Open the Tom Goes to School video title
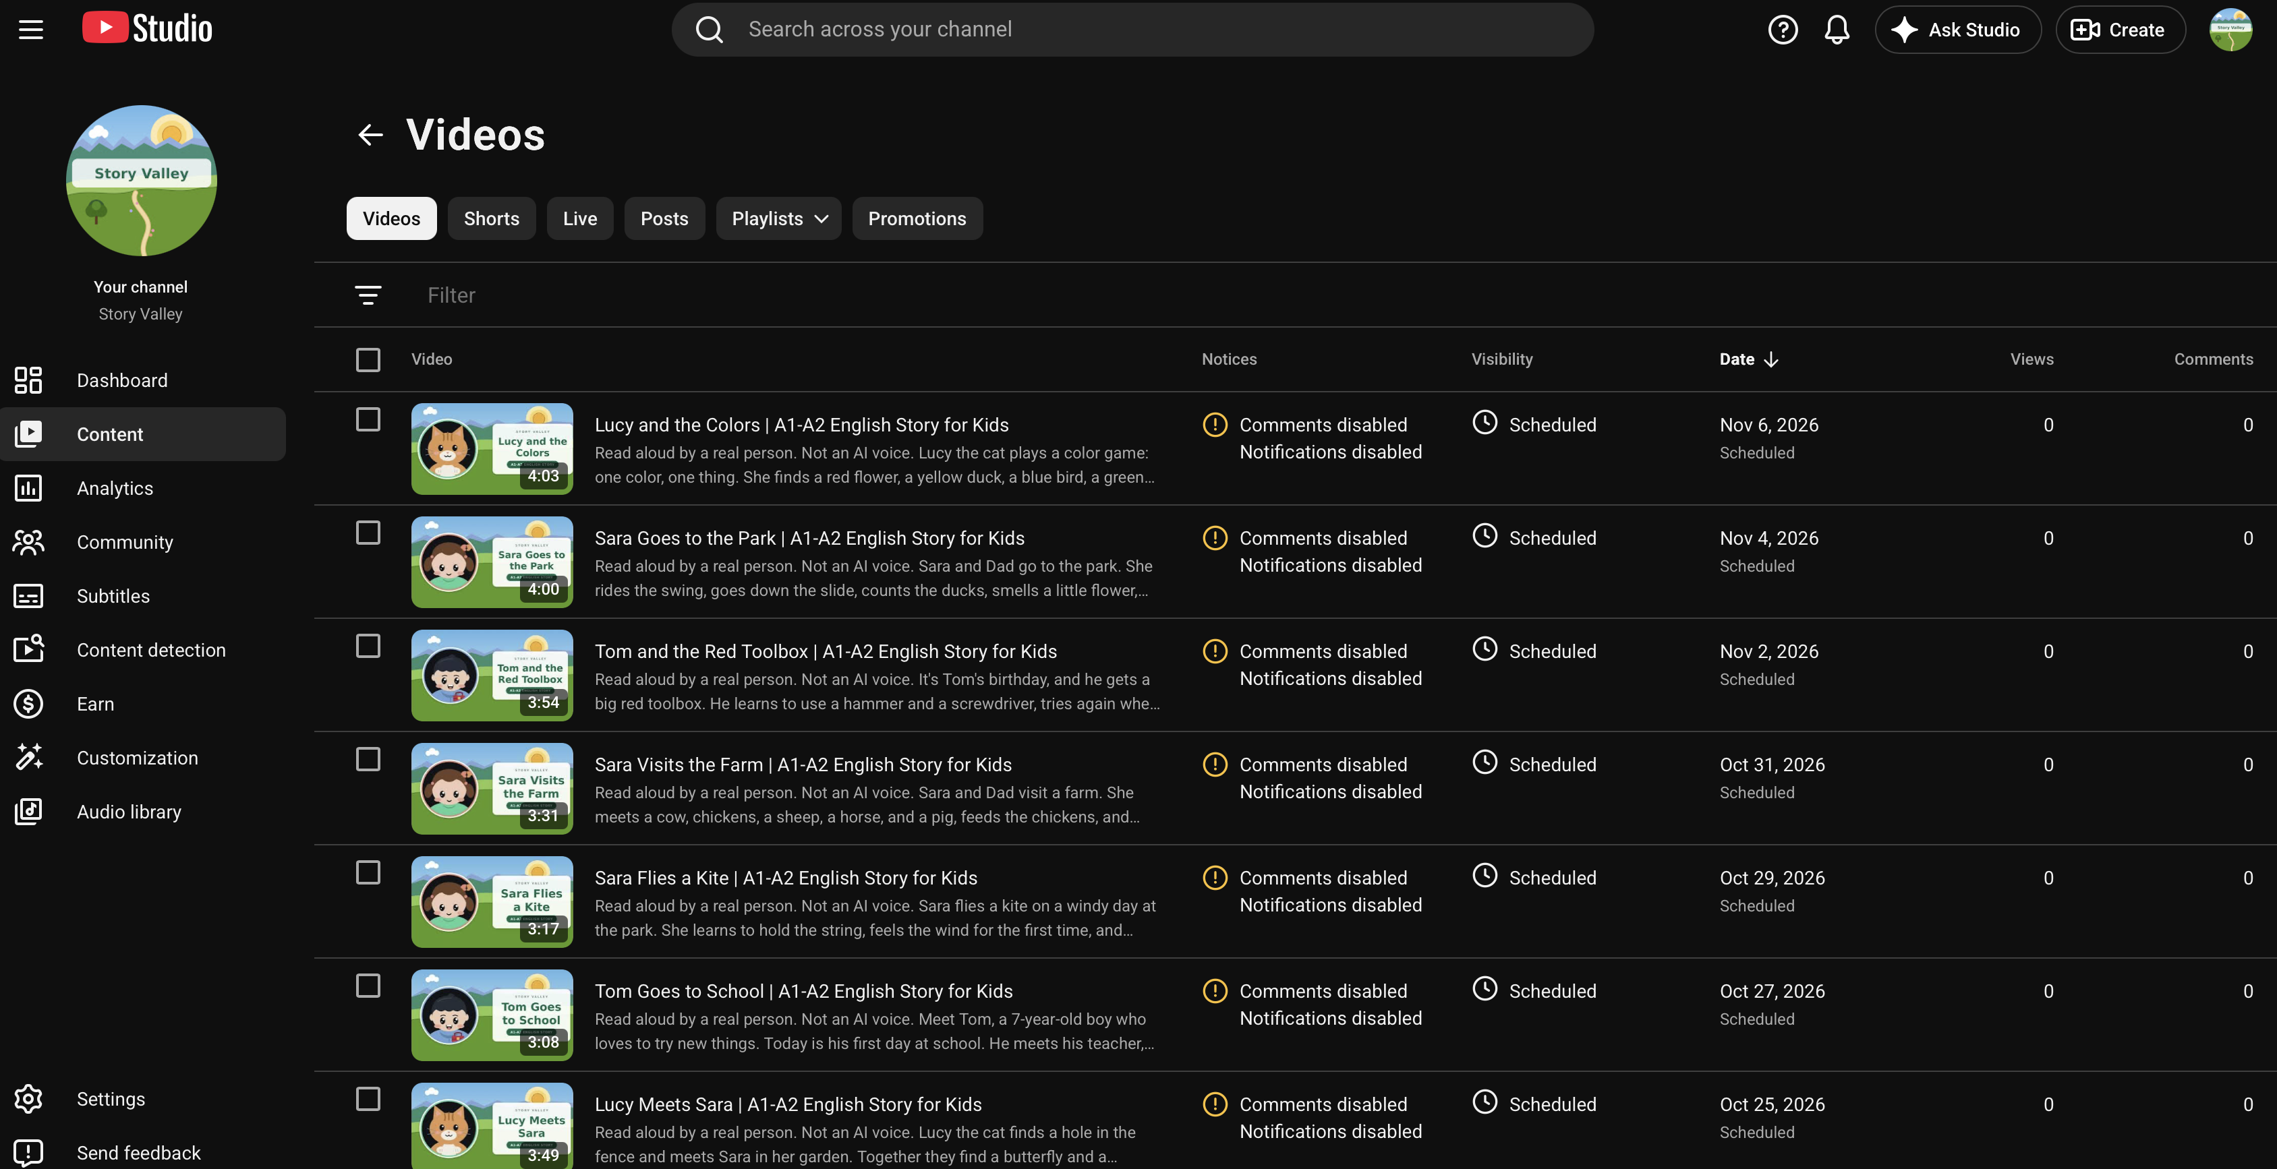The height and width of the screenshot is (1169, 2277). (x=803, y=990)
